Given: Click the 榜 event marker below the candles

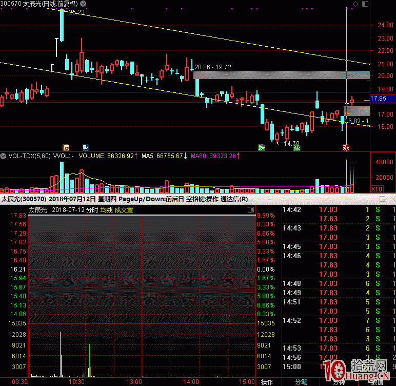Looking at the screenshot, I should pyautogui.click(x=66, y=148).
